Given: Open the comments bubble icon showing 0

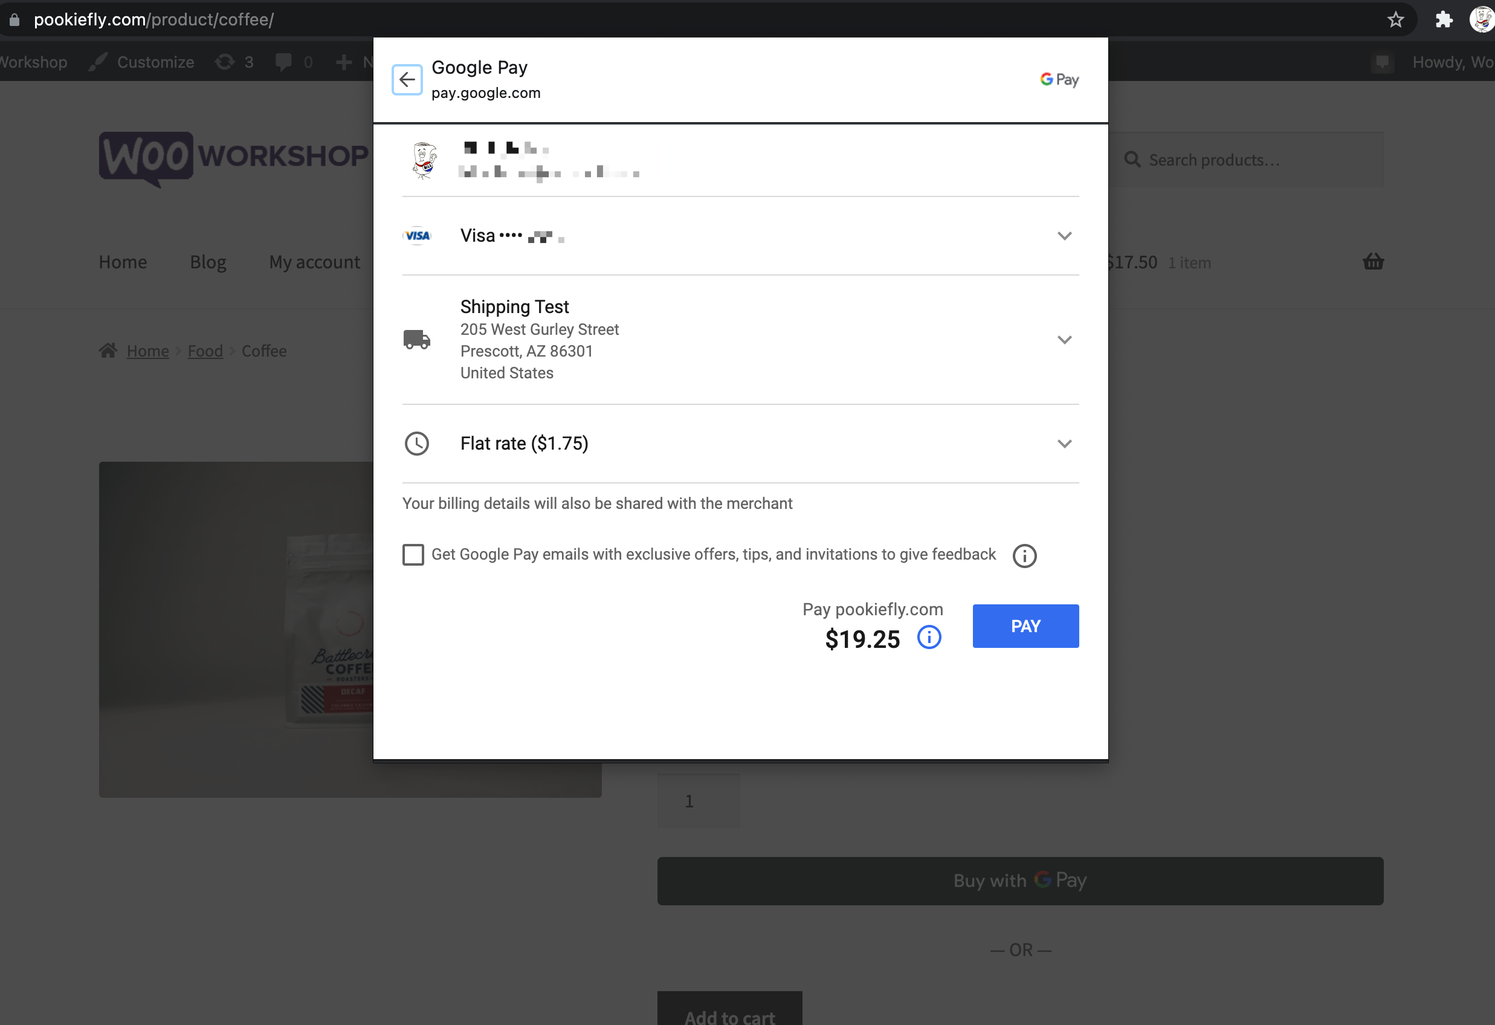Looking at the screenshot, I should tap(283, 62).
